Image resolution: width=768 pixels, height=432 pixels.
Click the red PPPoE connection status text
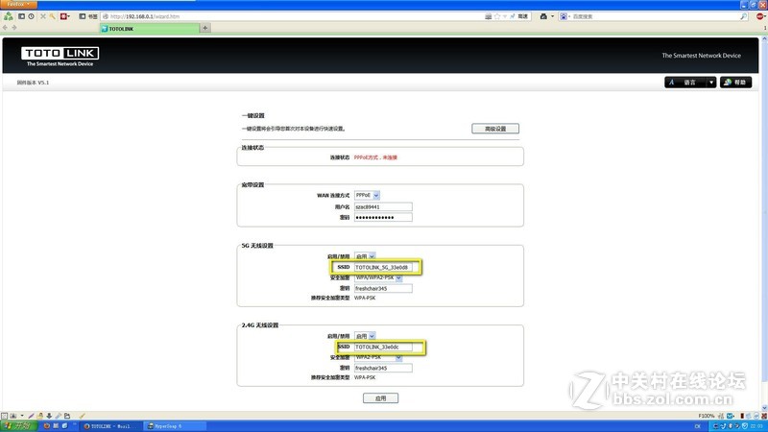pos(375,157)
